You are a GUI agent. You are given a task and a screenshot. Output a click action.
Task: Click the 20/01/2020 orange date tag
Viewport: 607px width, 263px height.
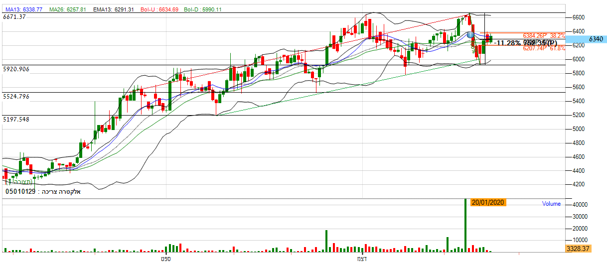[488, 203]
